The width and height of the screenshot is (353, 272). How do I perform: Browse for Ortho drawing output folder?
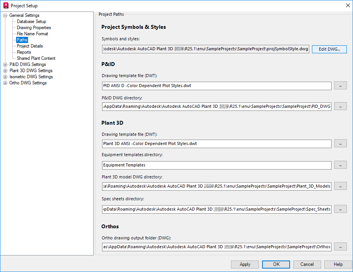coord(340,247)
